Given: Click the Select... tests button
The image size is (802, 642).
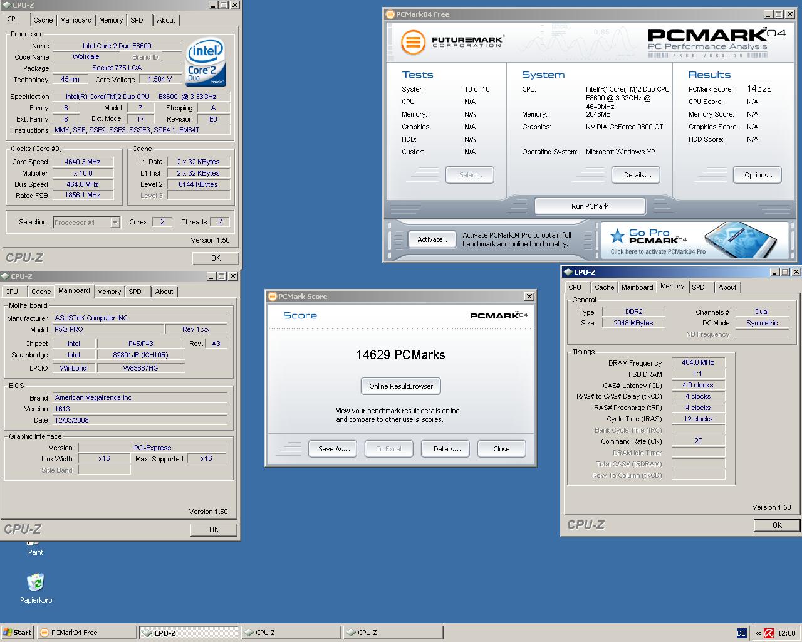Looking at the screenshot, I should 471,175.
